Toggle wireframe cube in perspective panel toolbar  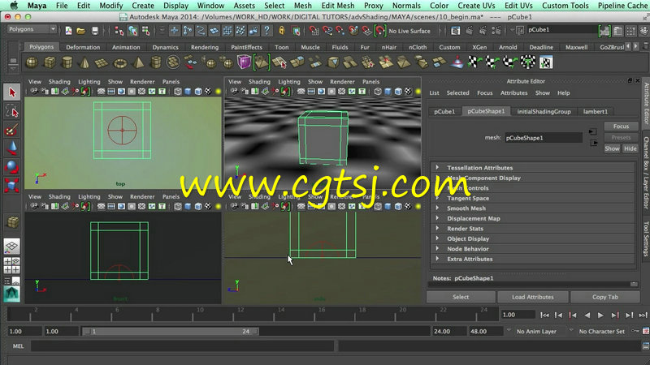(x=378, y=92)
